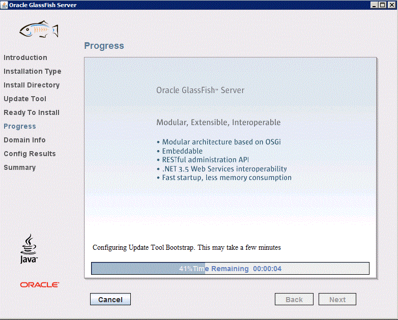Click 'Modular architecture based on OSGi' bullet
Image resolution: width=398 pixels, height=320 pixels.
pyautogui.click(x=219, y=142)
